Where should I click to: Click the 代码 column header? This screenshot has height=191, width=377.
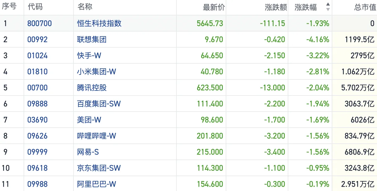[x=35, y=7]
